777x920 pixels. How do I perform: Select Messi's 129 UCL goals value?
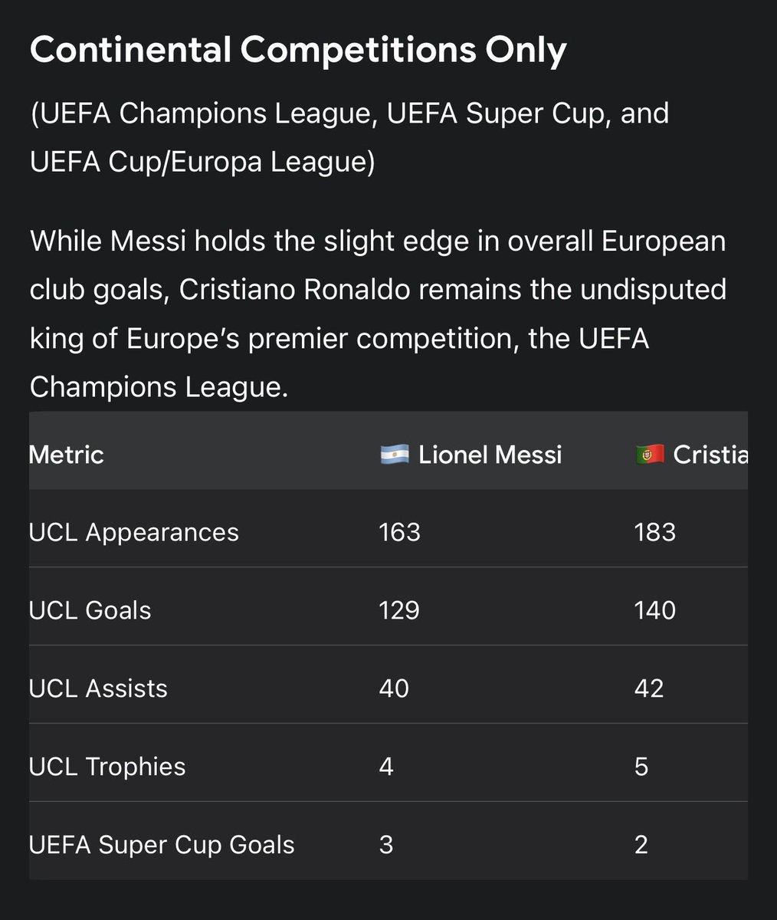click(399, 610)
